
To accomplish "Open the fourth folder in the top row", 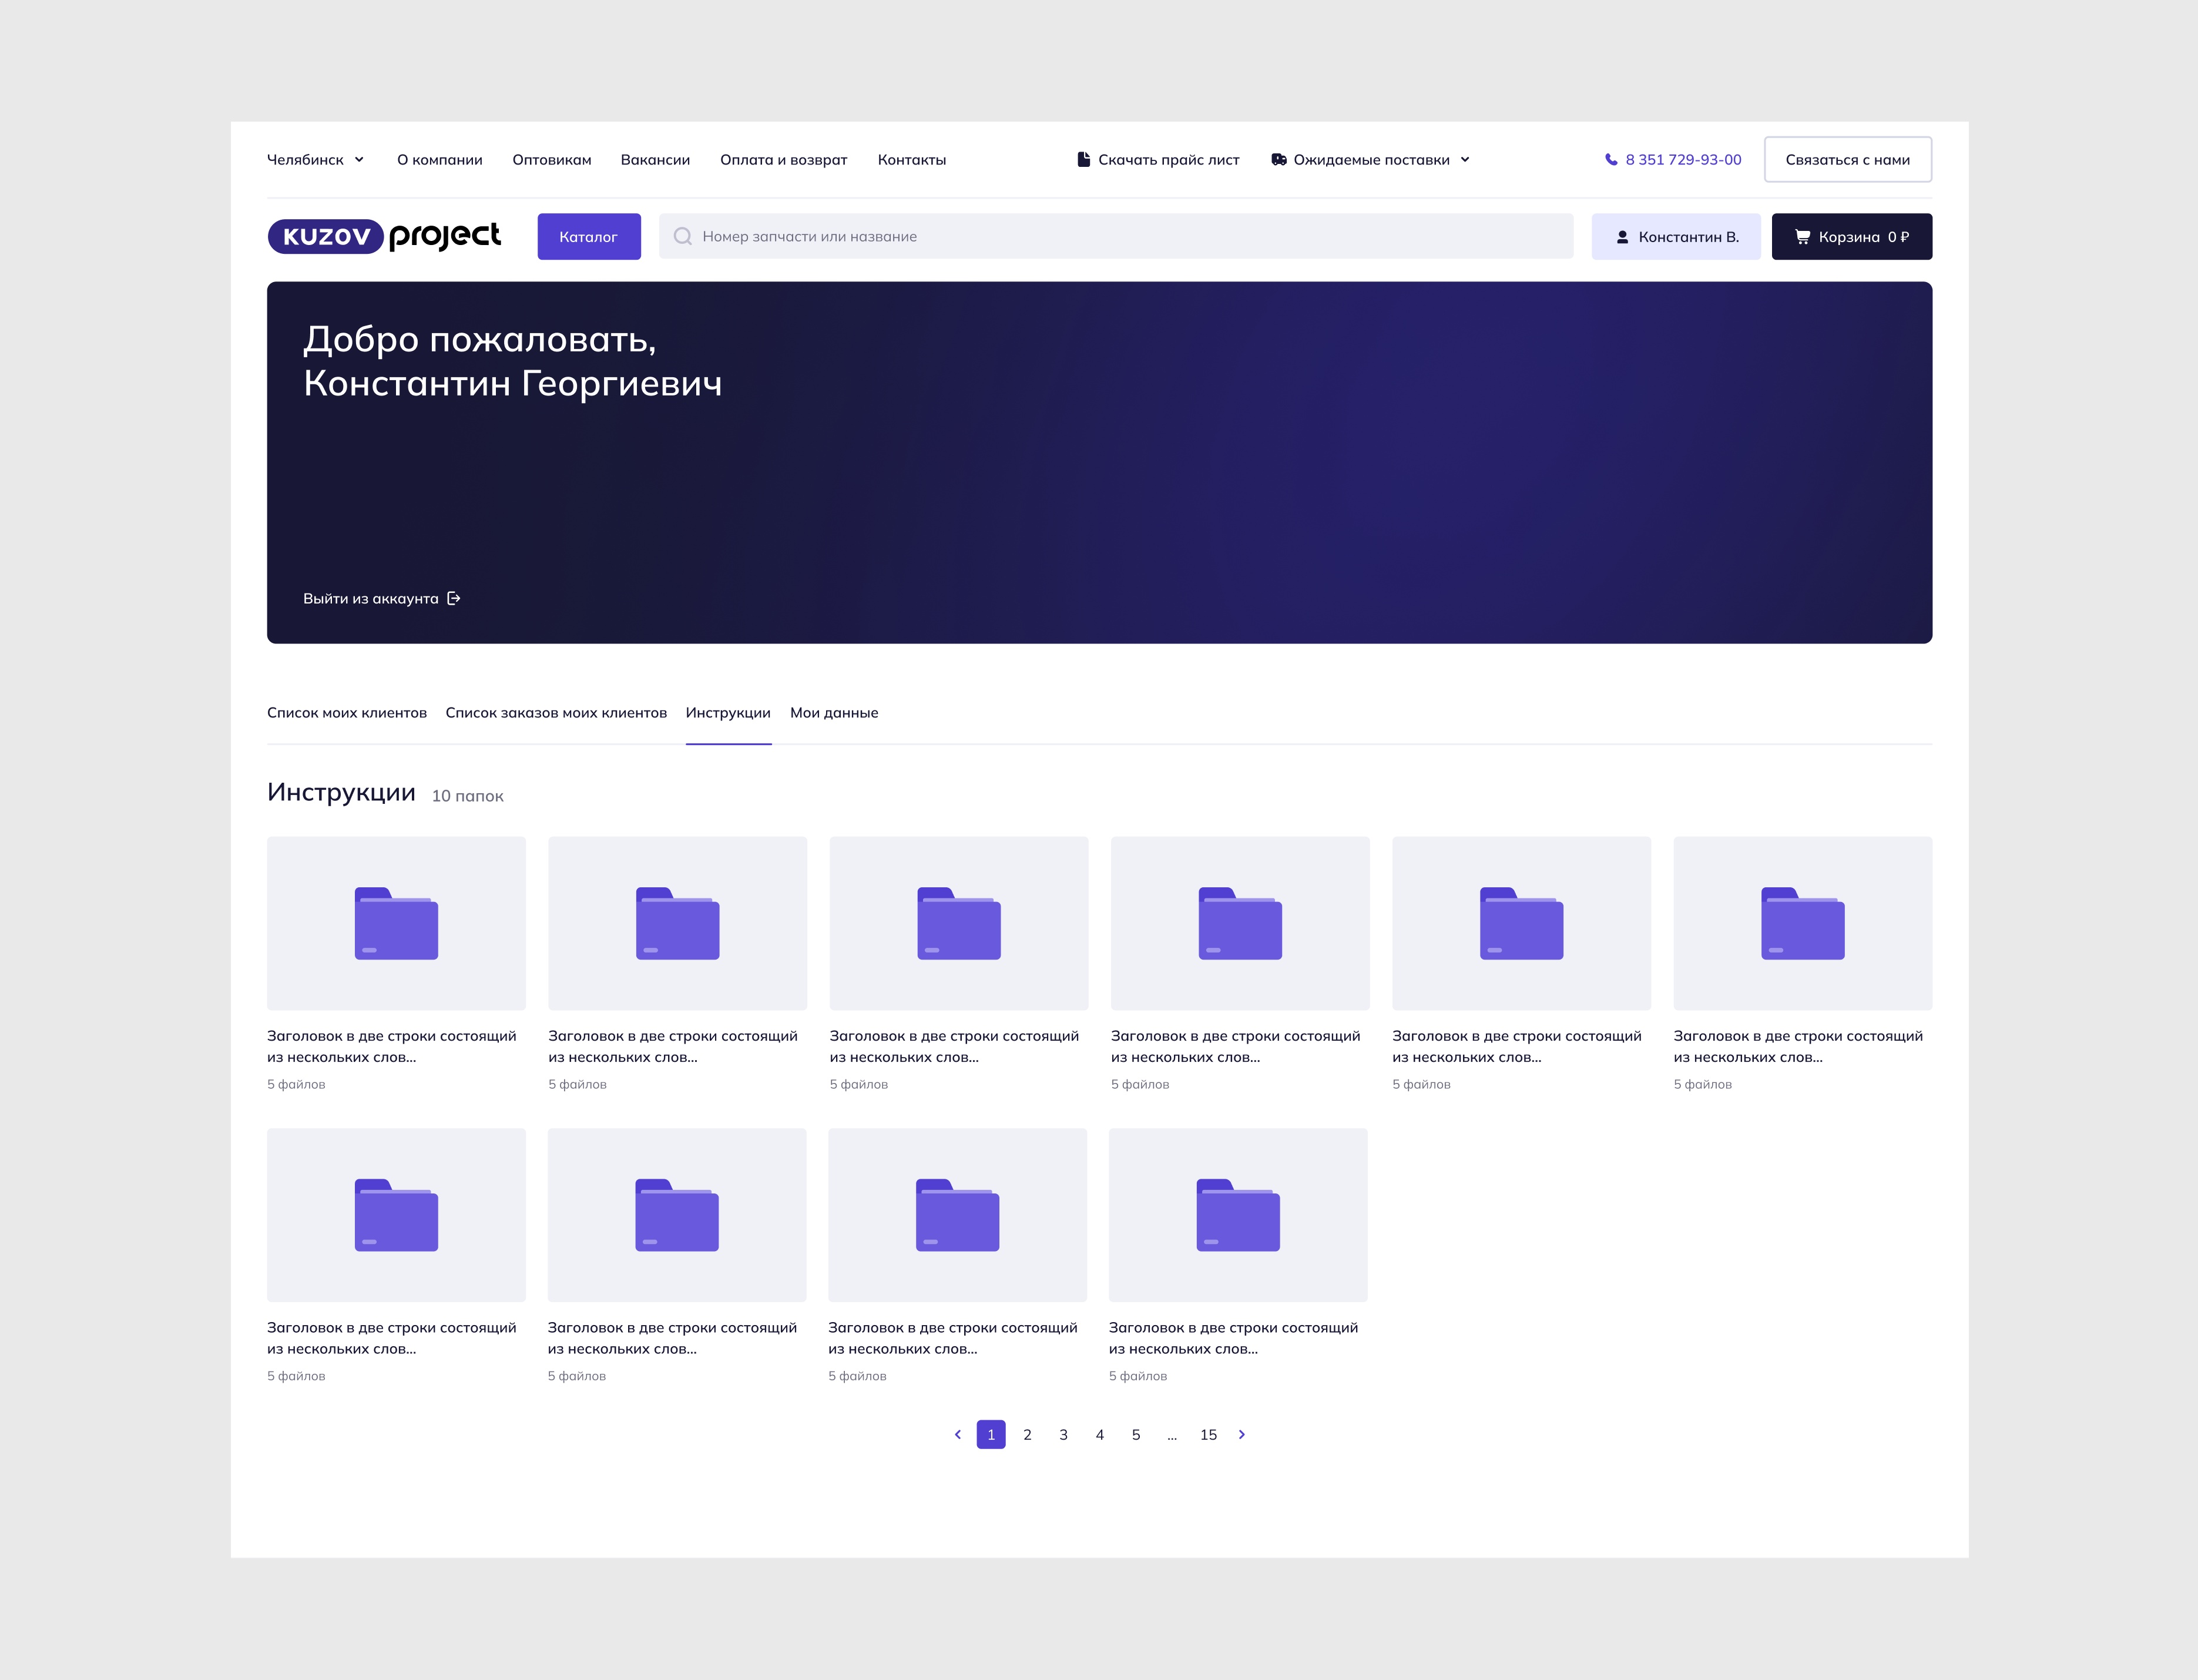I will tap(1240, 923).
